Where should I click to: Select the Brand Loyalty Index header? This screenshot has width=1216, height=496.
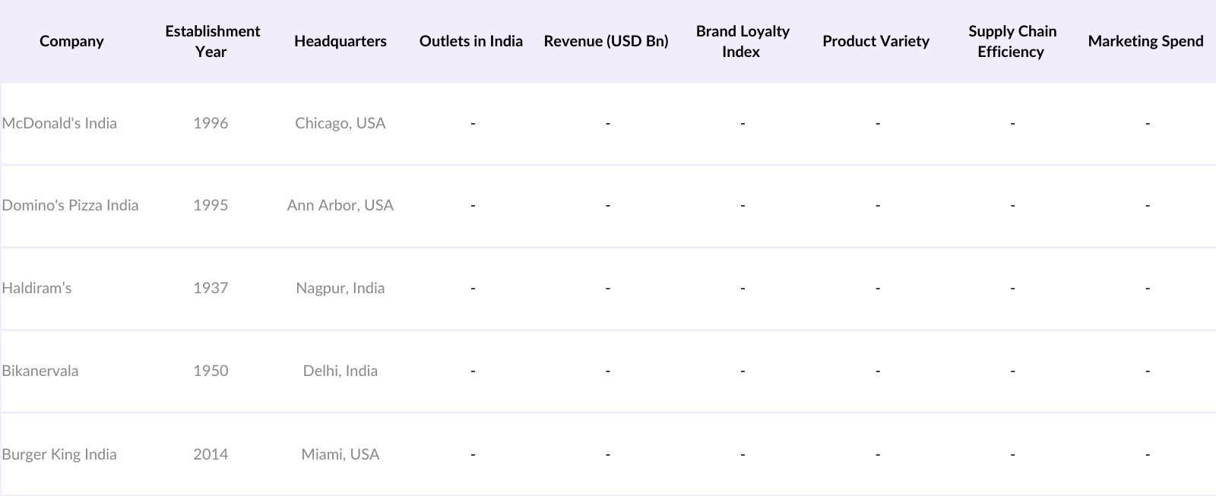coord(742,41)
